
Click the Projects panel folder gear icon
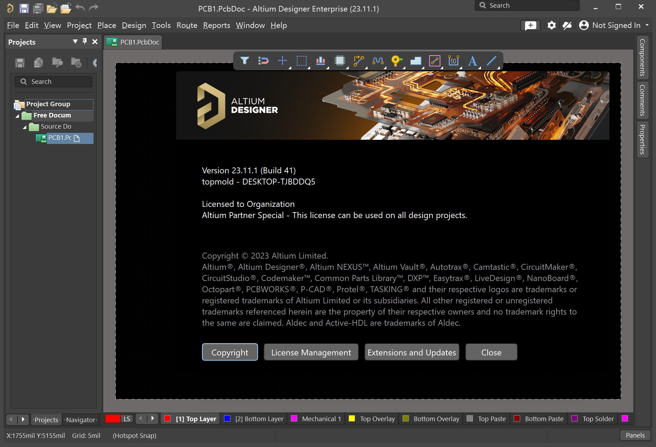click(x=76, y=63)
